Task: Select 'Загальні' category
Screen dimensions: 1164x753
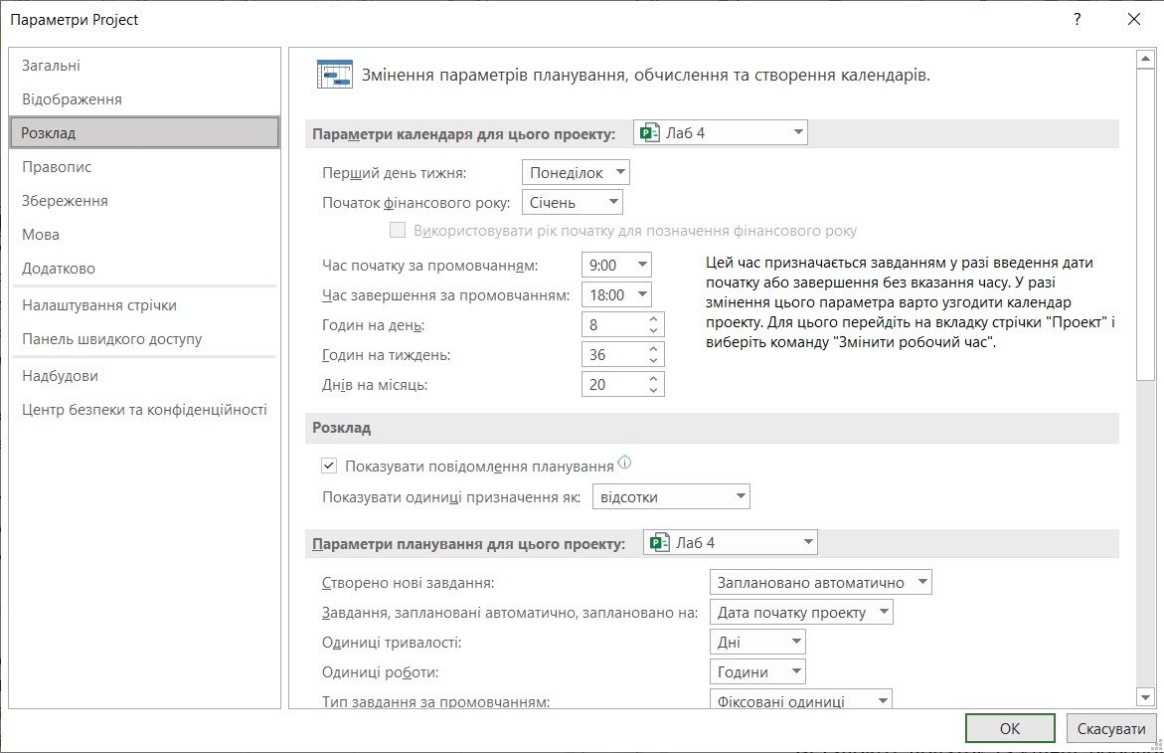Action: click(145, 66)
